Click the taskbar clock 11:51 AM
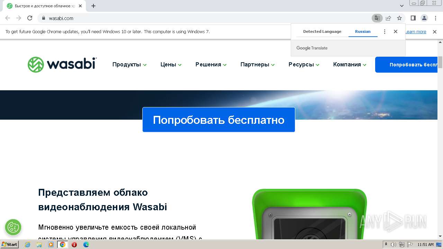443x249 pixels. (x=425, y=245)
